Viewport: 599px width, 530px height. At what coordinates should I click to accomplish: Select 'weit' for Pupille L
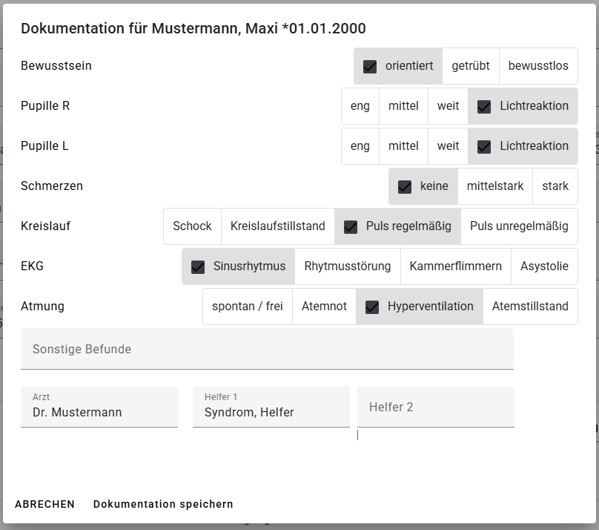[x=448, y=146]
